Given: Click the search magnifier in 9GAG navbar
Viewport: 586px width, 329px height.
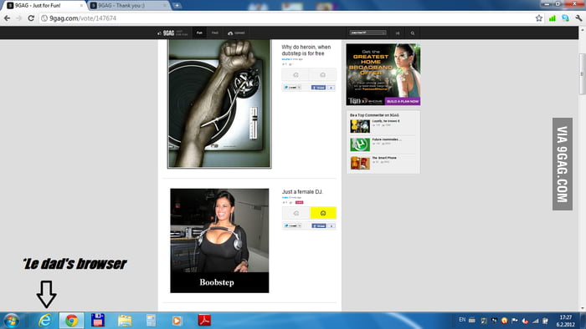Looking at the screenshot, I should click(413, 33).
